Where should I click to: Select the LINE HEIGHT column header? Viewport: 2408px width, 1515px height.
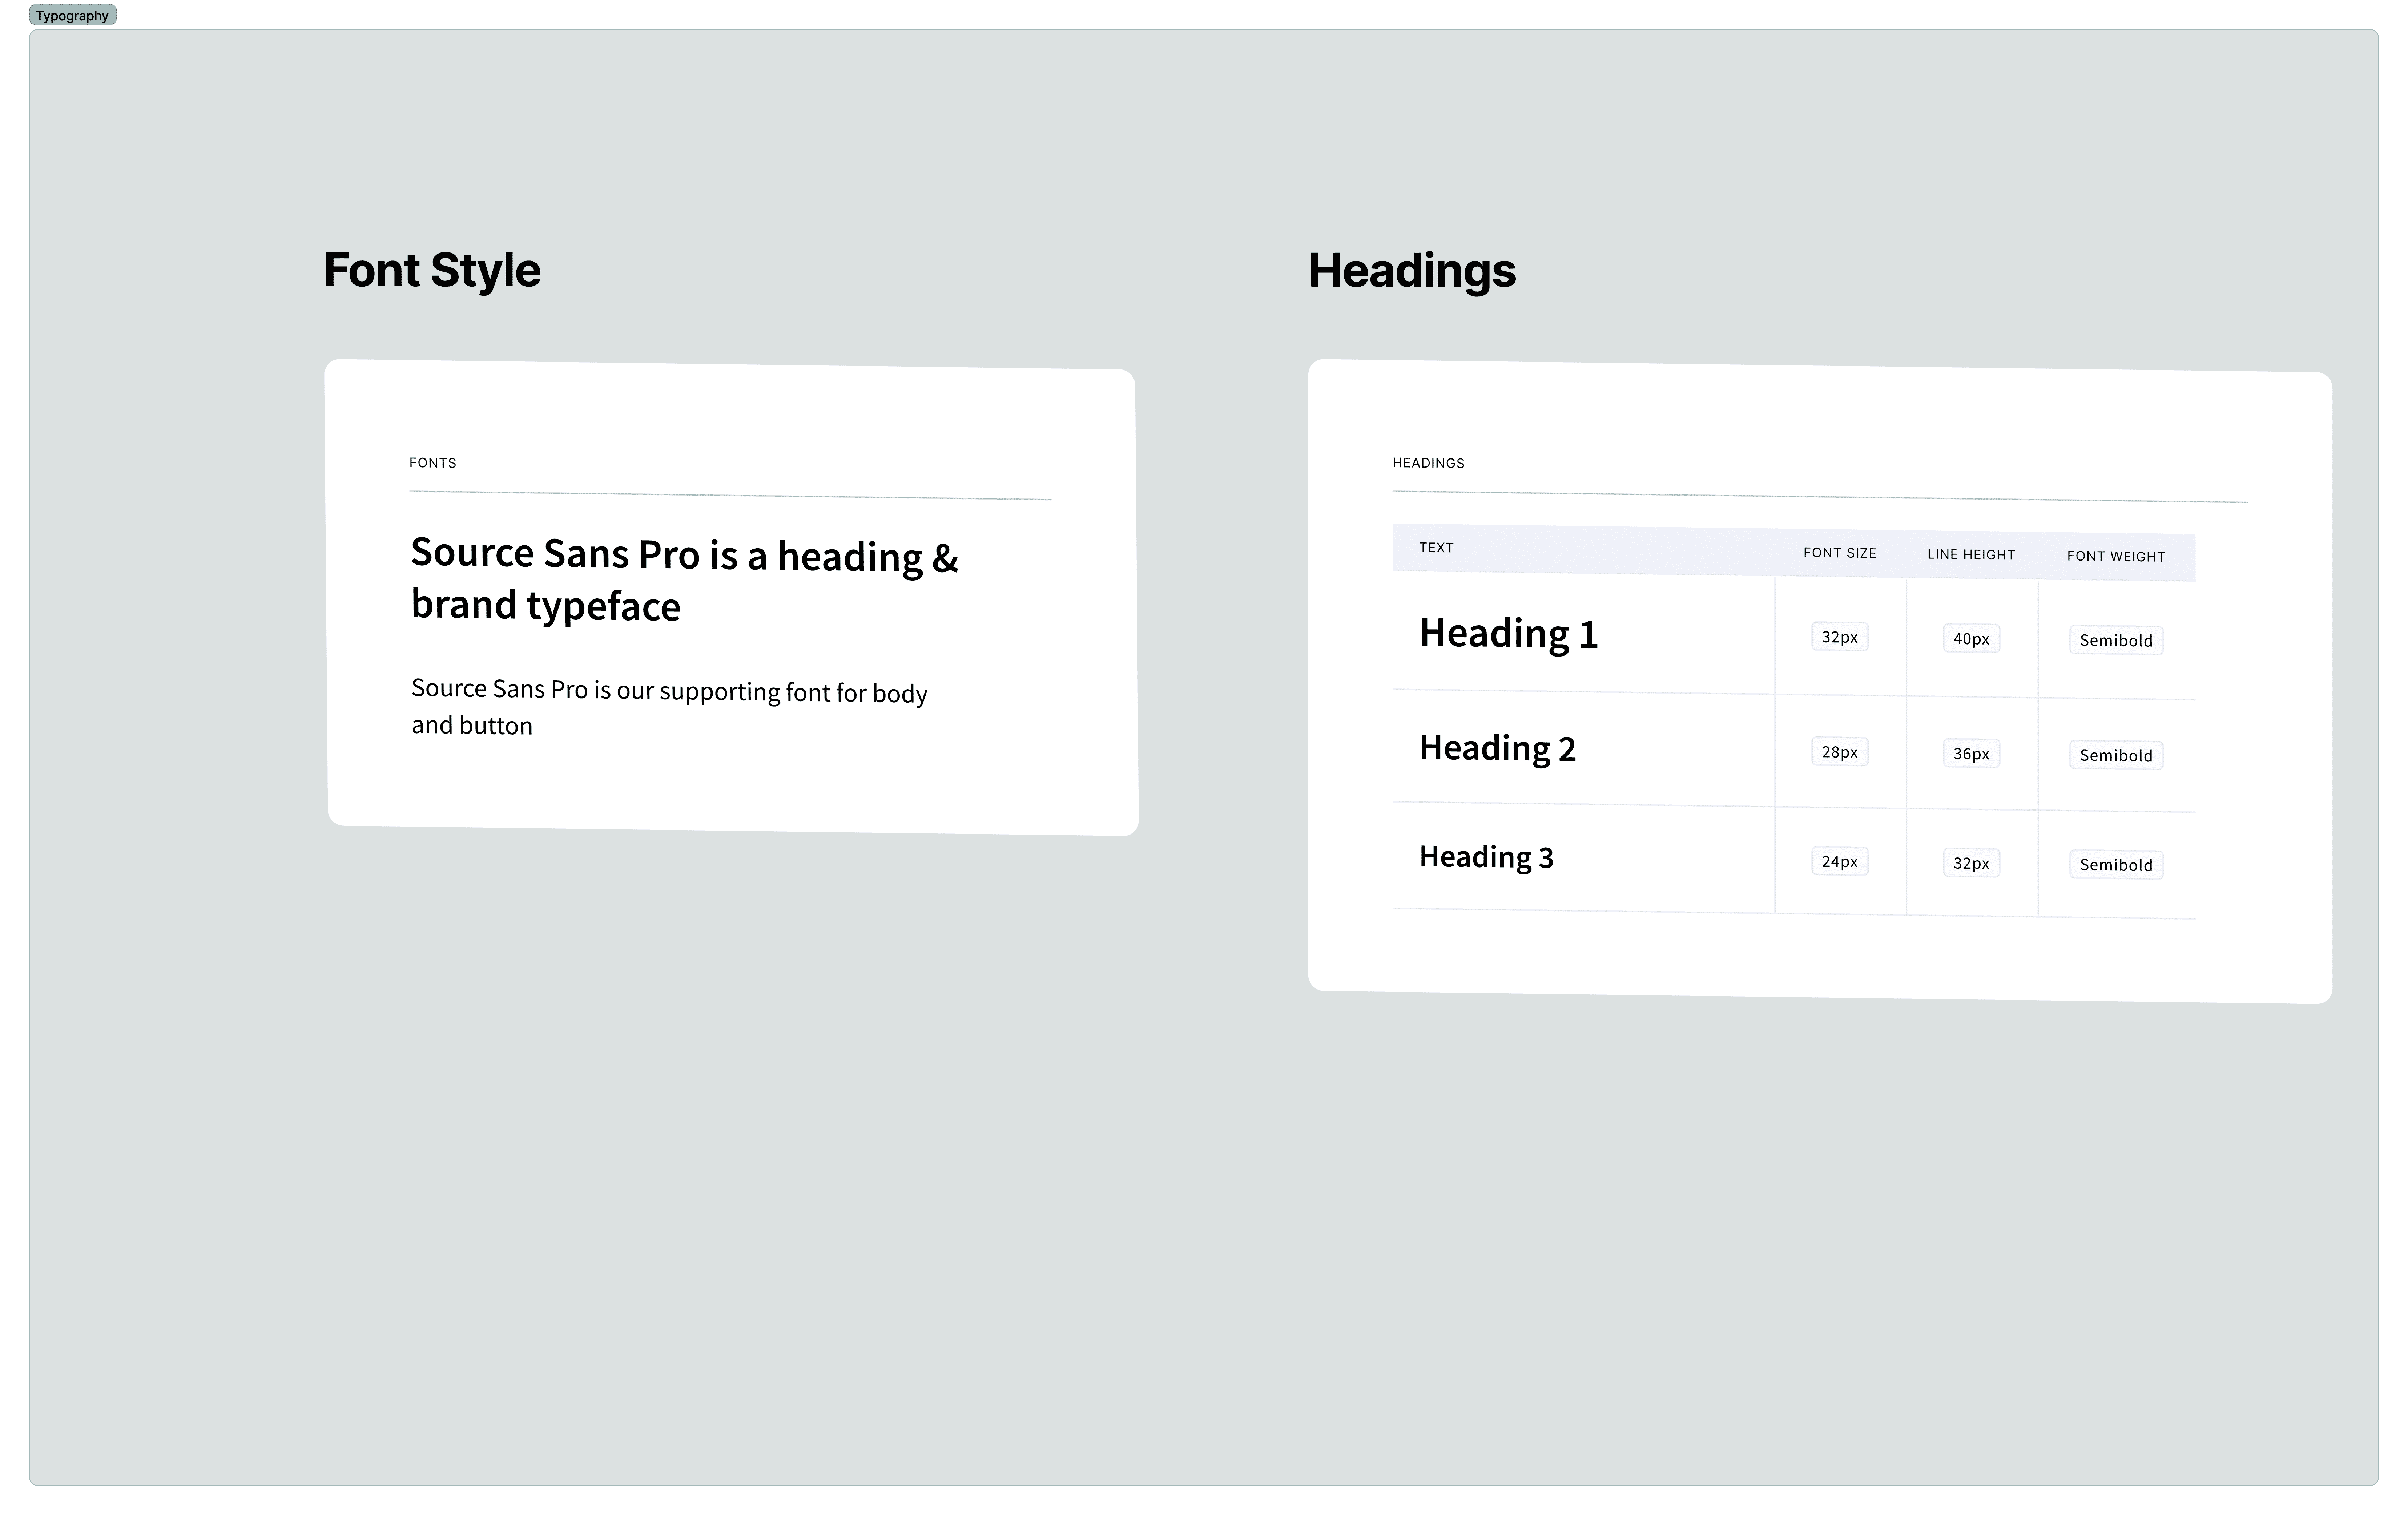(1971, 555)
